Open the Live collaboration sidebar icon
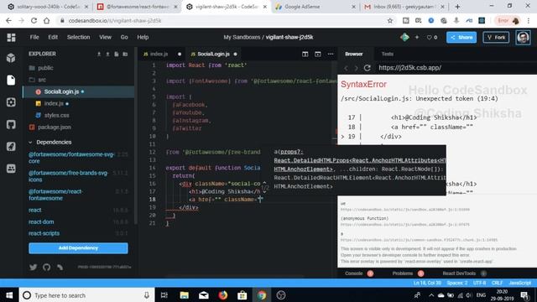 coord(11,169)
